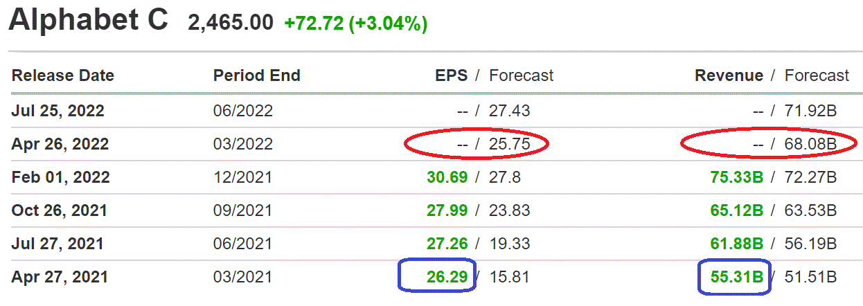This screenshot has width=863, height=306.
Task: Click the circled 68.08B revenue forecast
Action: [811, 144]
